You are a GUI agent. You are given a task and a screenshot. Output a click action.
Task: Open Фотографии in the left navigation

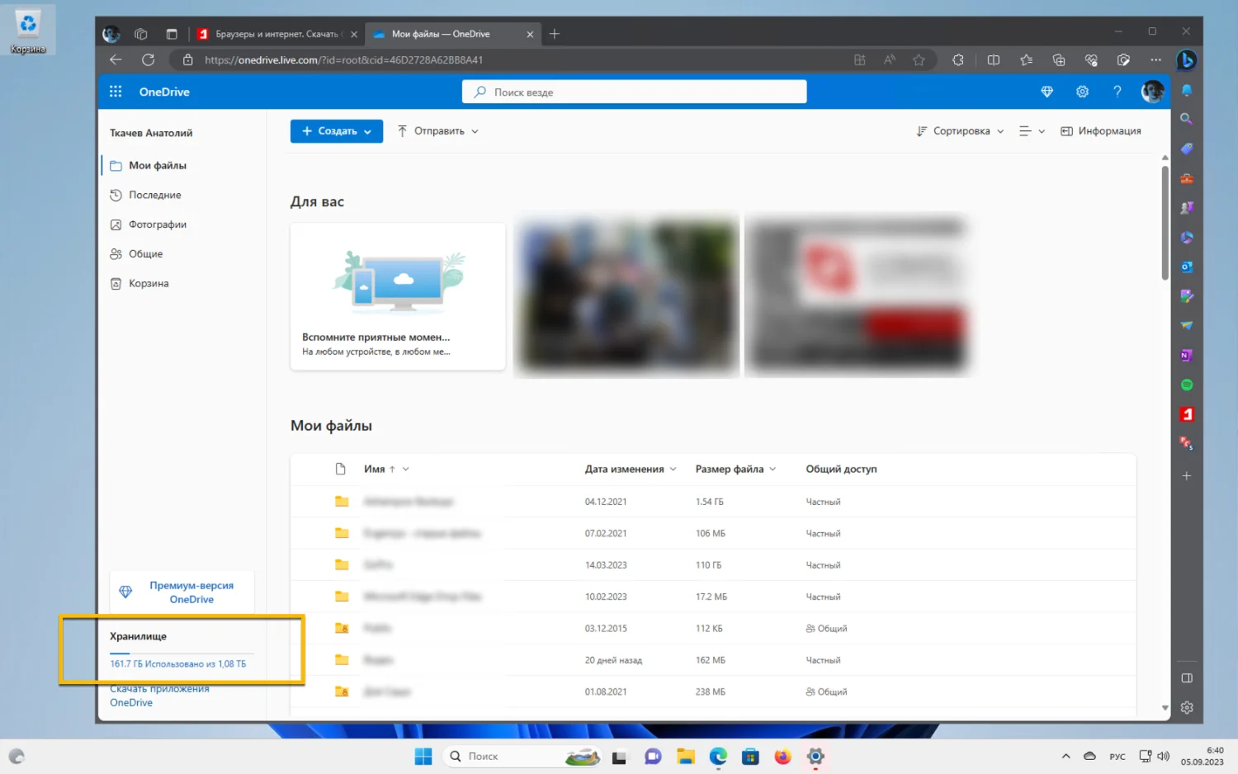pos(157,224)
